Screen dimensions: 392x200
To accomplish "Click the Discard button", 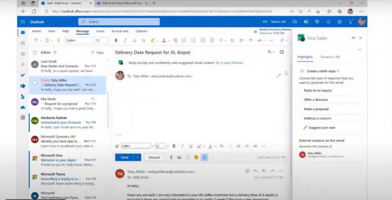I will click(154, 157).
